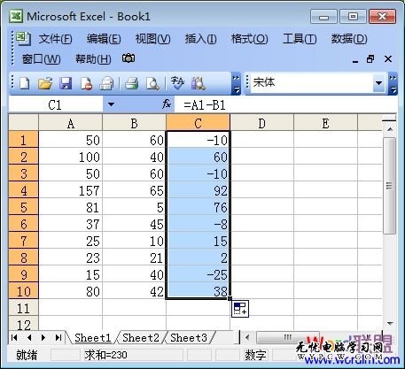Click horizontal scrollbar left arrow
Viewport: 405px width, 369px height.
tap(247, 337)
